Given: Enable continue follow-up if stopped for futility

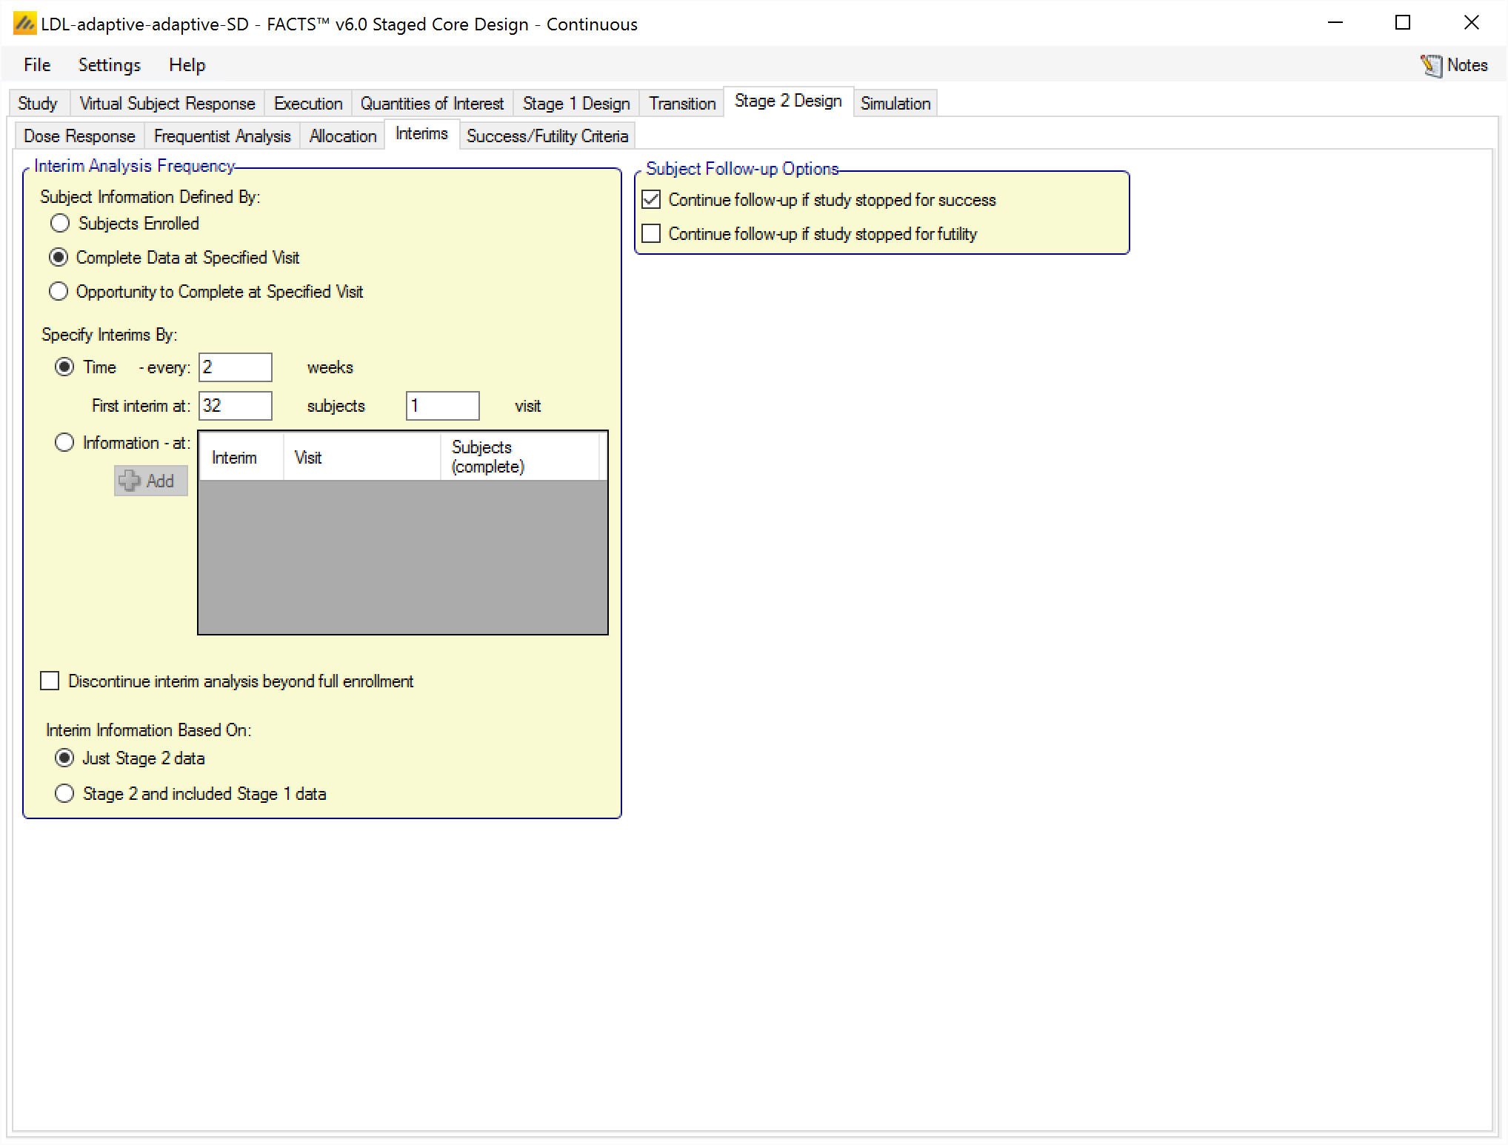Looking at the screenshot, I should (651, 234).
